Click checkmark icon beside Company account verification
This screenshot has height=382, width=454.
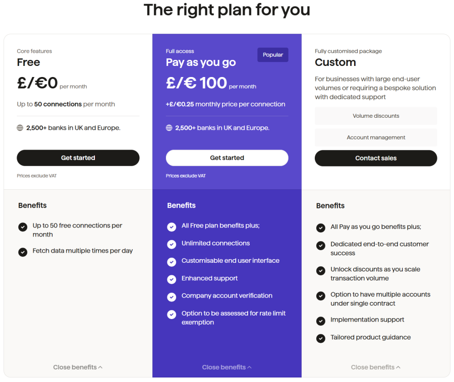coord(172,297)
